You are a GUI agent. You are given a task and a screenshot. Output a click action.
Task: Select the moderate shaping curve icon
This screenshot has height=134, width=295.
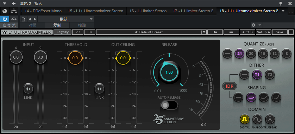pyautogui.click(x=251, y=98)
